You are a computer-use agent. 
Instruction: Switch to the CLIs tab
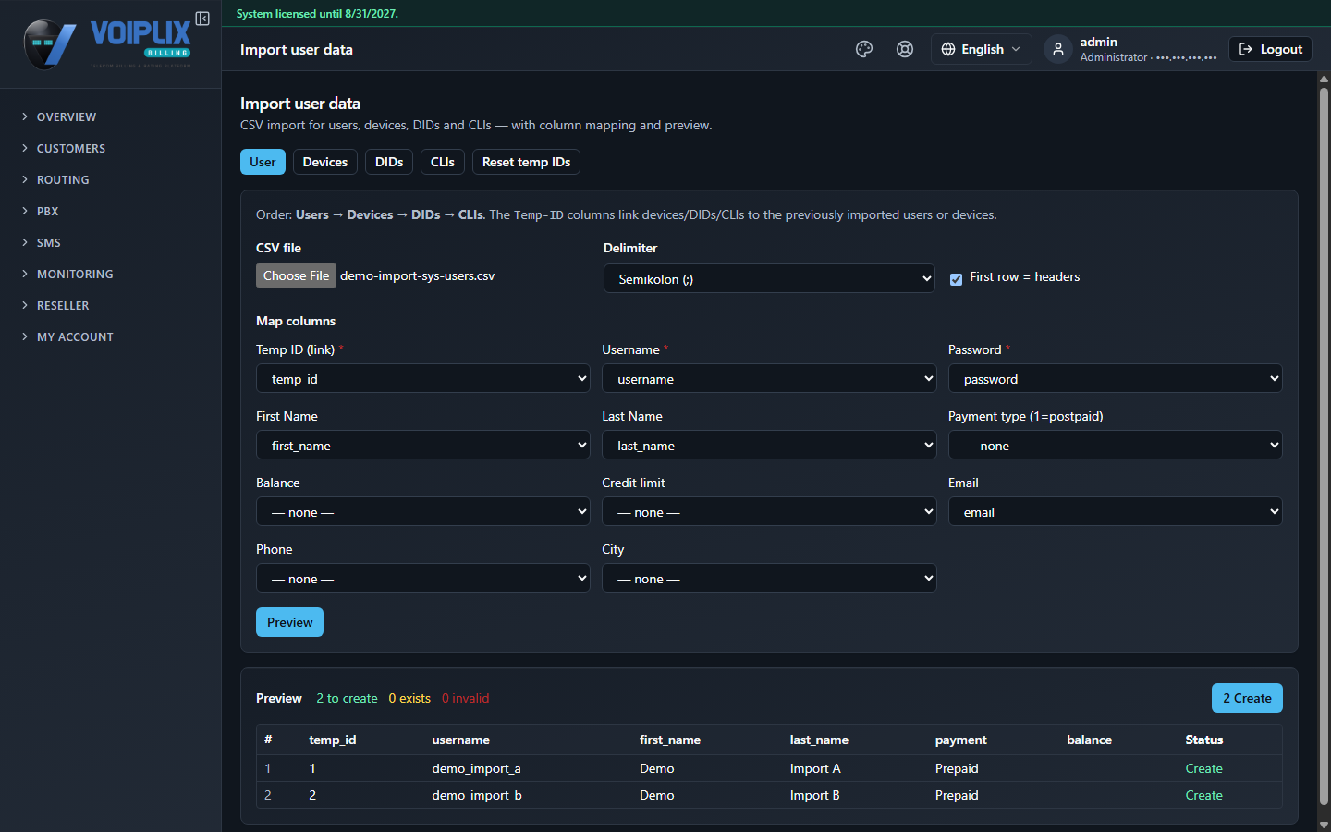(443, 162)
